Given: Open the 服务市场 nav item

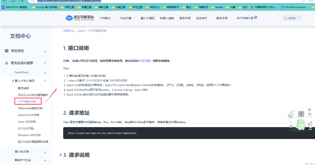Looking at the screenshot, I should pos(185,18).
